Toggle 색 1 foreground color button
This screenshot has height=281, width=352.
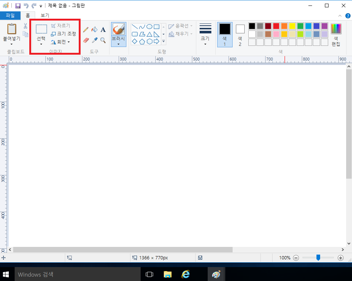(225, 34)
